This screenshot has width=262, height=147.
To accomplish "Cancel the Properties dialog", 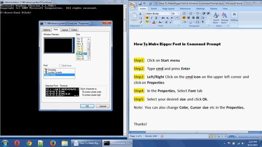I will [x=103, y=106].
